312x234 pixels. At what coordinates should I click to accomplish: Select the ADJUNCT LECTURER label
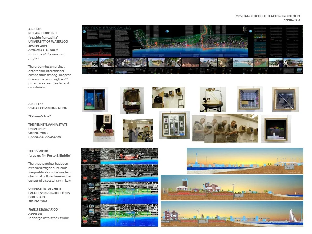[x=43, y=50]
